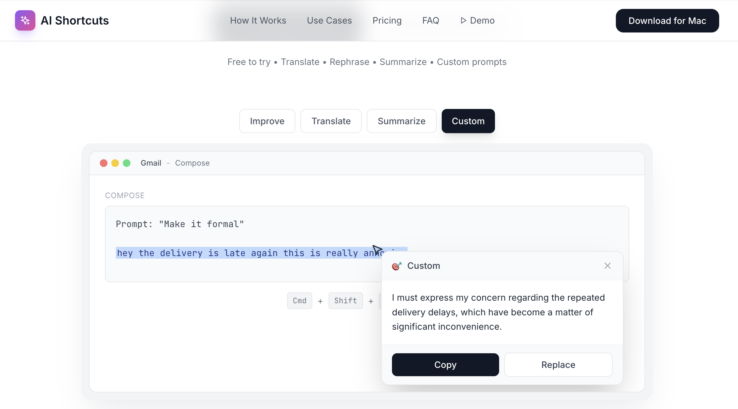Image resolution: width=738 pixels, height=409 pixels.
Task: Switch to the Translate mode tab
Action: [x=331, y=121]
